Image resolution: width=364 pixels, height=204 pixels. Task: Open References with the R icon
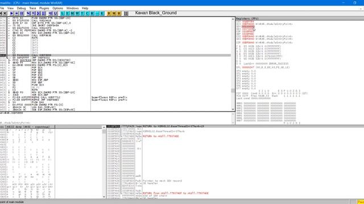92,14
